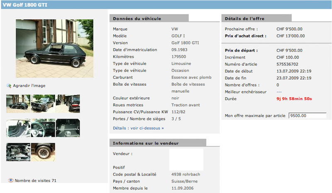Open the main VW Golf photo
This screenshot has height=193, width=332.
pos(54,48)
